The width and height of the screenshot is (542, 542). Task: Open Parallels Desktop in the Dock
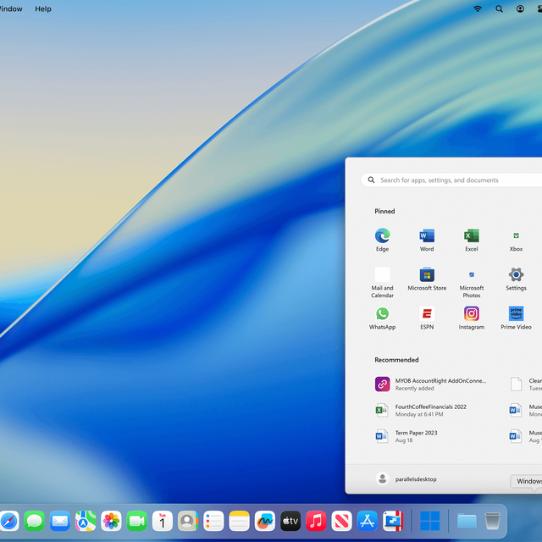coord(393,521)
